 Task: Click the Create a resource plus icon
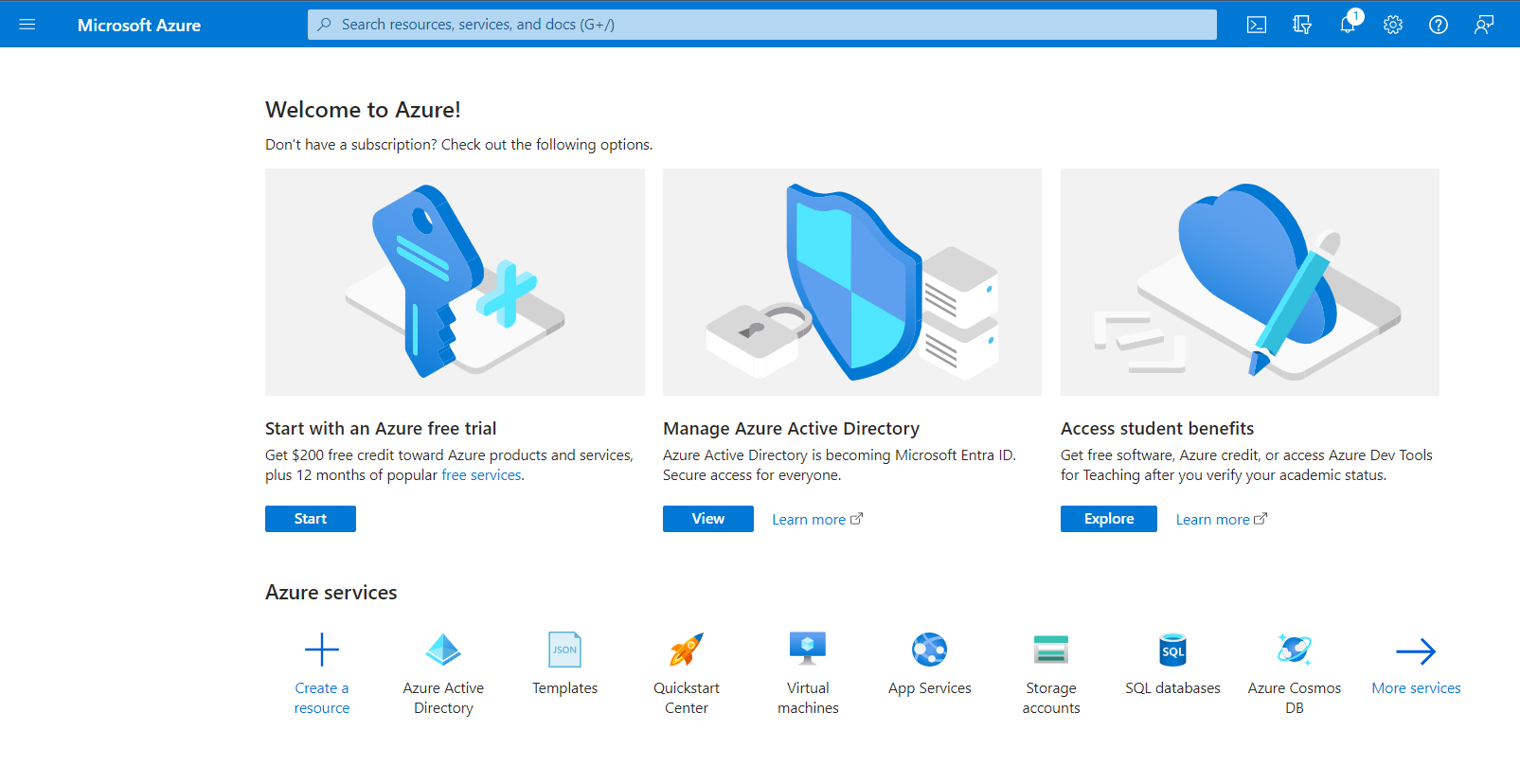point(322,650)
